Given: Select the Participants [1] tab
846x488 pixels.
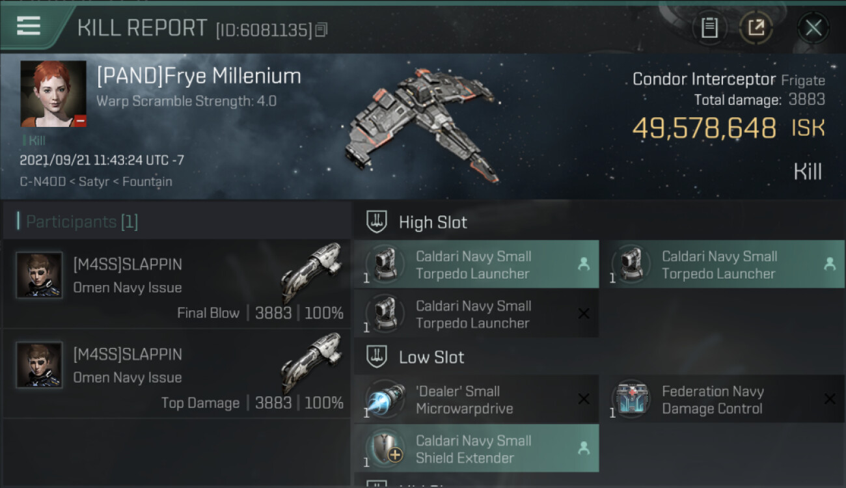Looking at the screenshot, I should click(82, 222).
